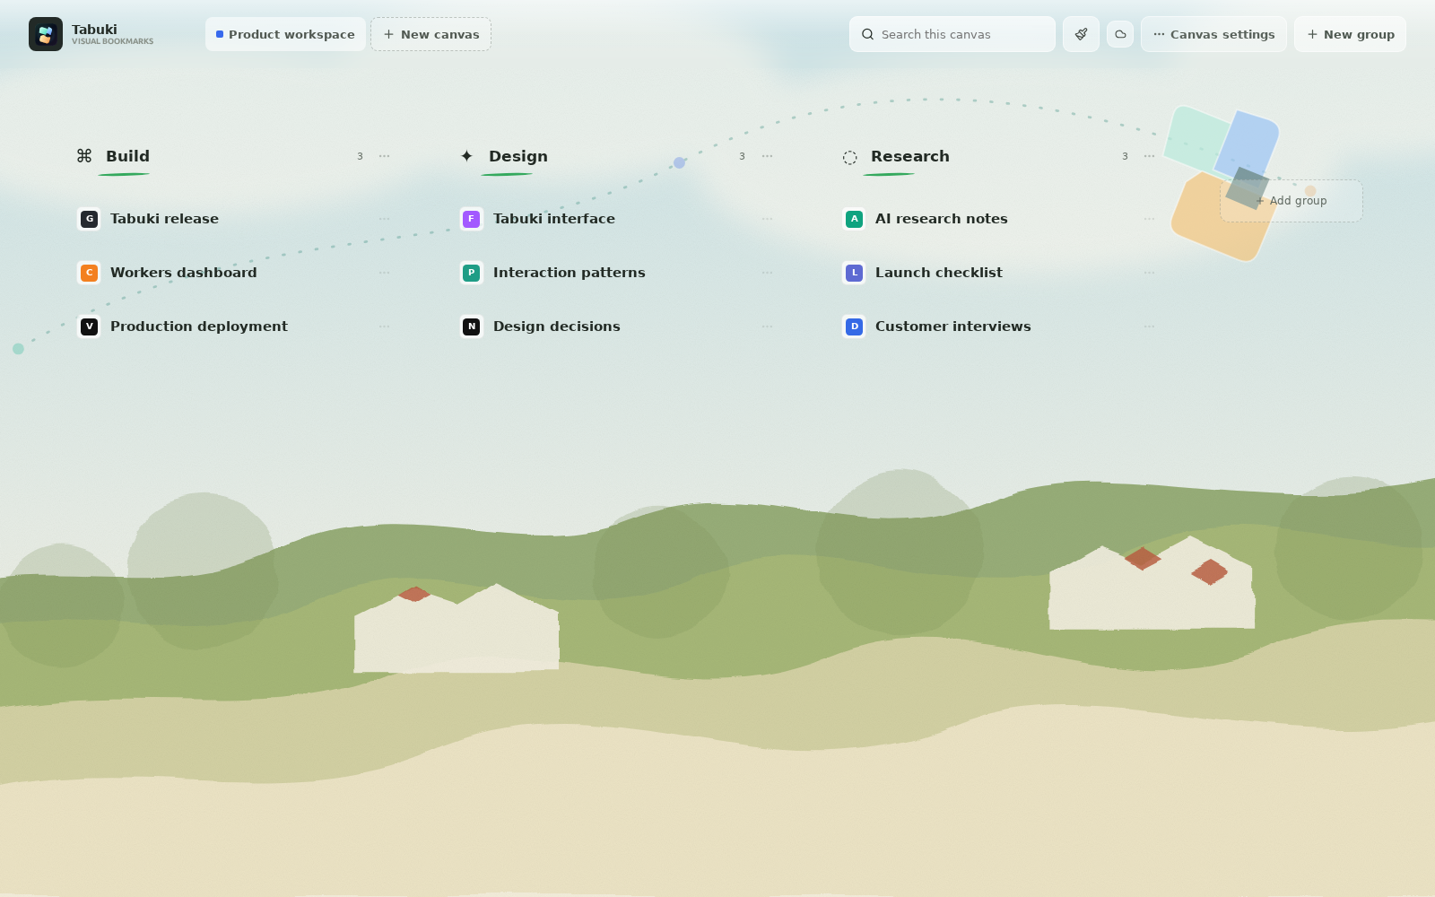The image size is (1435, 897).
Task: Click the dashed Add group placeholder
Action: coord(1291,201)
